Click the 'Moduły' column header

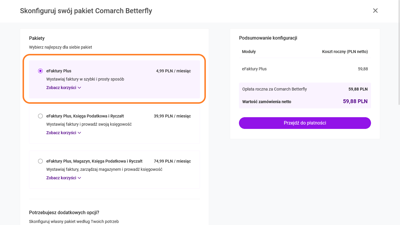click(x=249, y=52)
